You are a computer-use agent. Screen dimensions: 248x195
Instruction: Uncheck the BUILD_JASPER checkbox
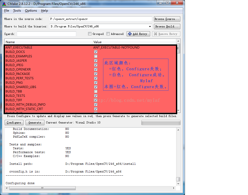[96, 61]
